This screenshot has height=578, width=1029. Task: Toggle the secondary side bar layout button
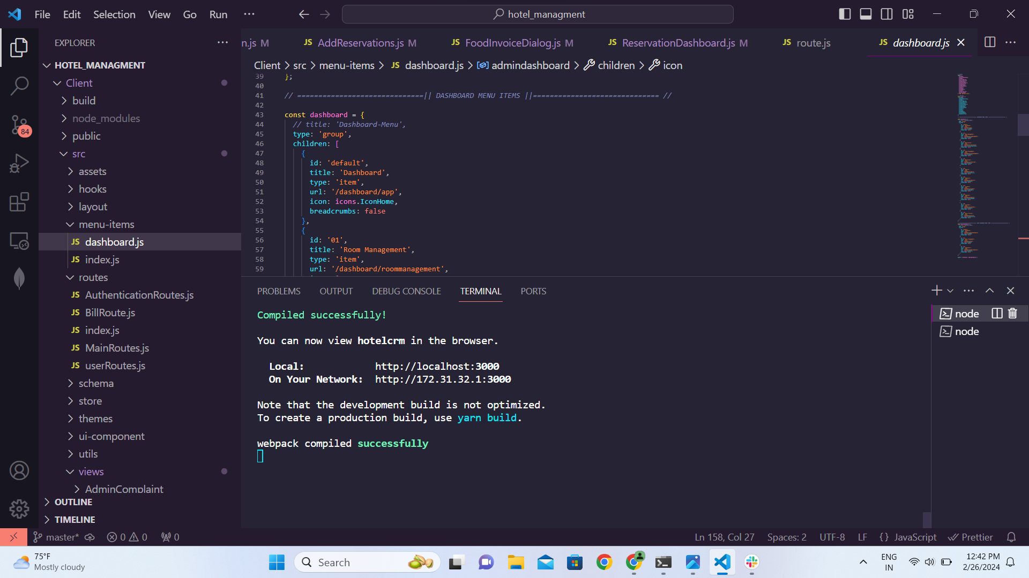pyautogui.click(x=887, y=14)
